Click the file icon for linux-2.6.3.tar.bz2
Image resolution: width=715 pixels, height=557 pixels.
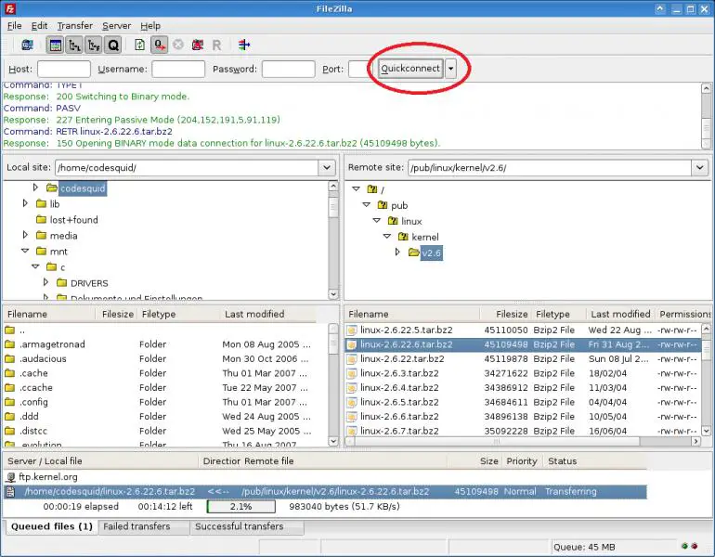(351, 374)
